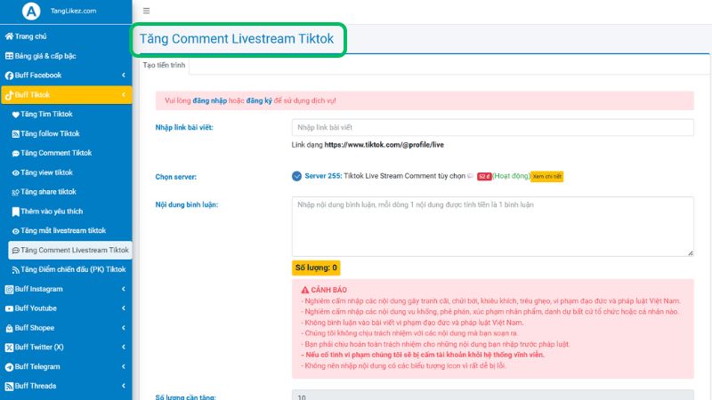Click the chat icon for Tăng Comment Livestream Tiktok
The height and width of the screenshot is (400, 712).
(15, 251)
